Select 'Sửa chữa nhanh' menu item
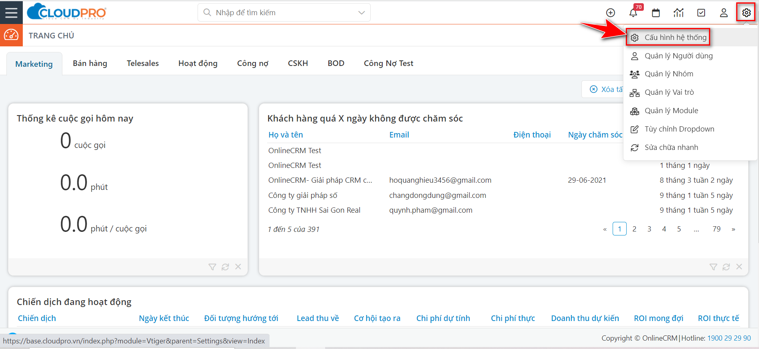The width and height of the screenshot is (759, 349). click(x=690, y=147)
